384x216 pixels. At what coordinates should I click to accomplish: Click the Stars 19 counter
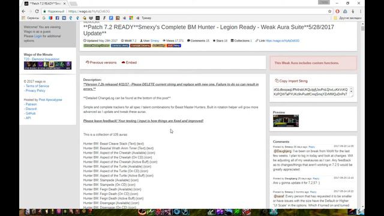point(220,41)
